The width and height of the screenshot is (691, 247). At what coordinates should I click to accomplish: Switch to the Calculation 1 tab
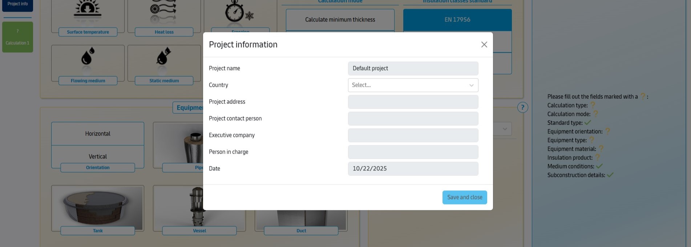(x=17, y=37)
